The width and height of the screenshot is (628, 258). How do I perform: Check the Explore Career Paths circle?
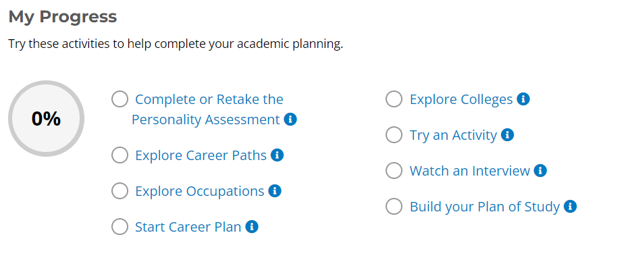(x=120, y=155)
